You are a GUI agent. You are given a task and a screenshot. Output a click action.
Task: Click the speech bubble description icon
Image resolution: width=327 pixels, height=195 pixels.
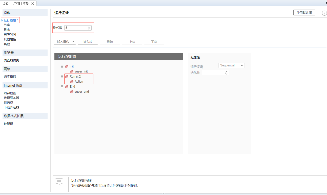(x=59, y=182)
